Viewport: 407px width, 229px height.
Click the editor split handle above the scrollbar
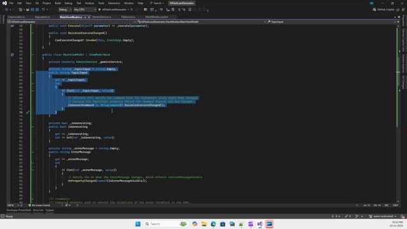point(399,22)
